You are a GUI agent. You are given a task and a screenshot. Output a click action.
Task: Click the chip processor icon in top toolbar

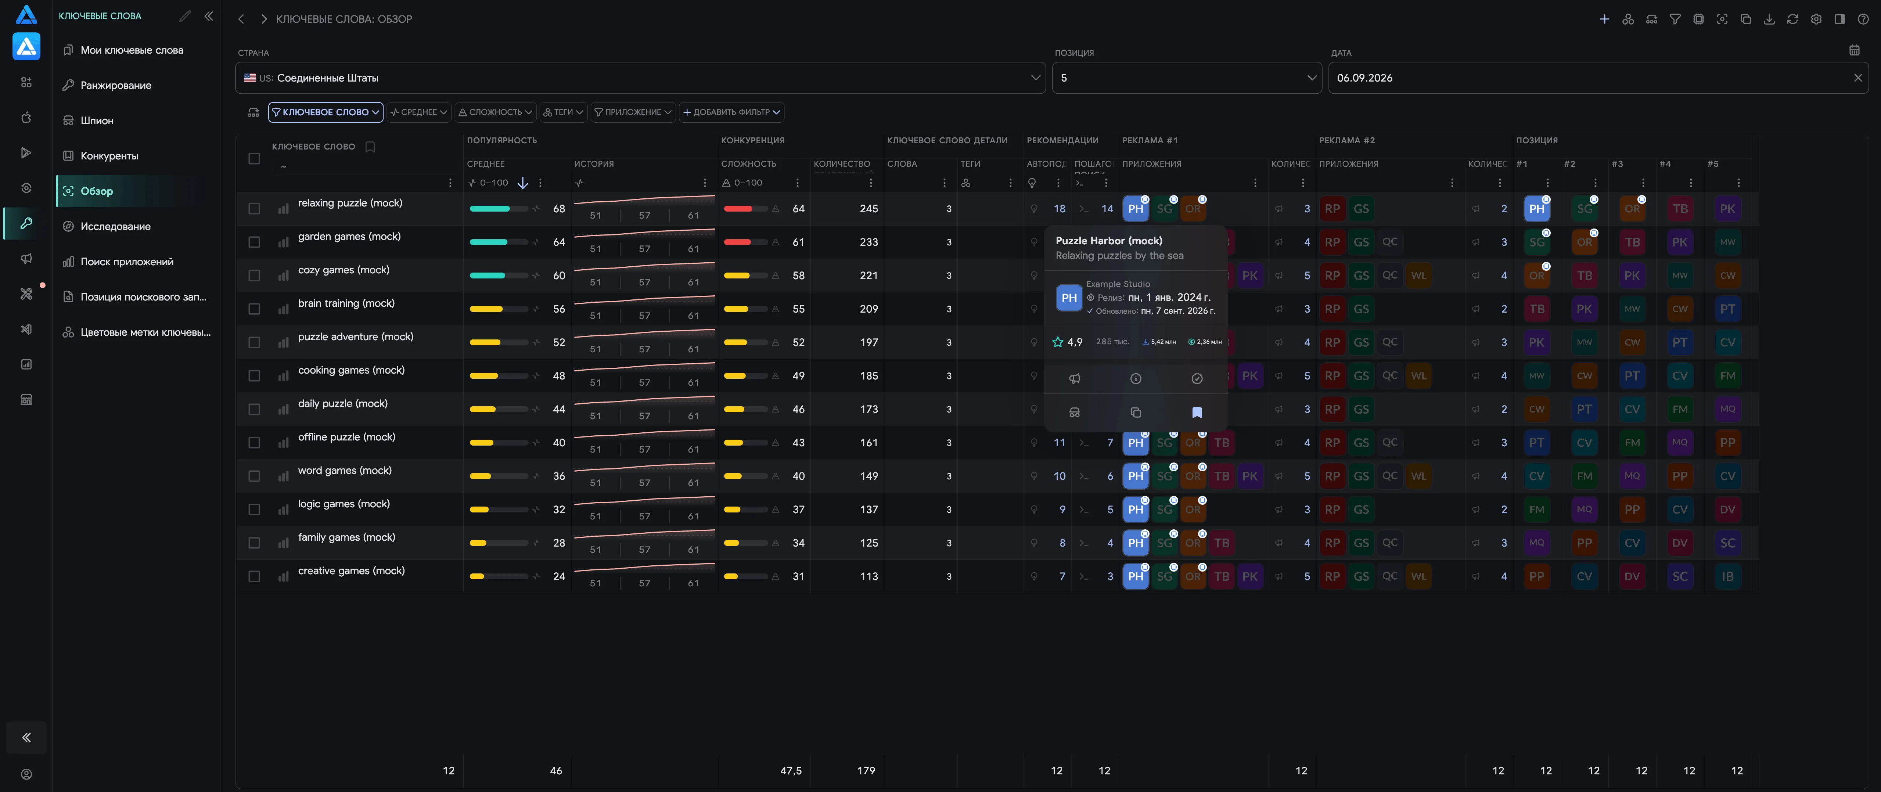(x=1698, y=19)
